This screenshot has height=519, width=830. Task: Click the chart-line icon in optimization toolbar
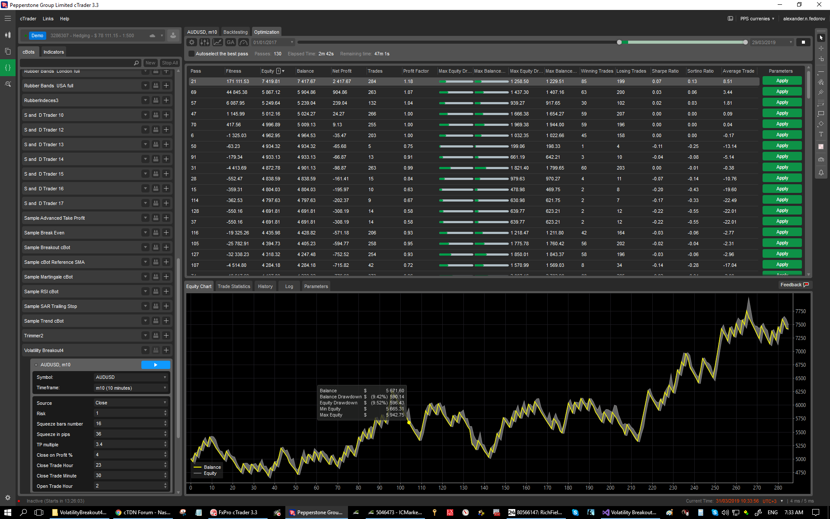point(218,42)
